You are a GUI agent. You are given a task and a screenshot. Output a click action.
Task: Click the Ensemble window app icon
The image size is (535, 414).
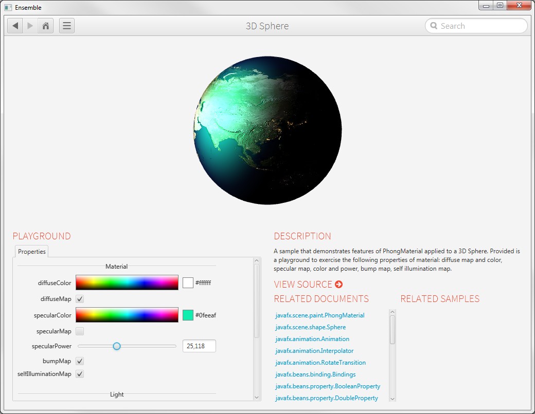click(x=8, y=7)
